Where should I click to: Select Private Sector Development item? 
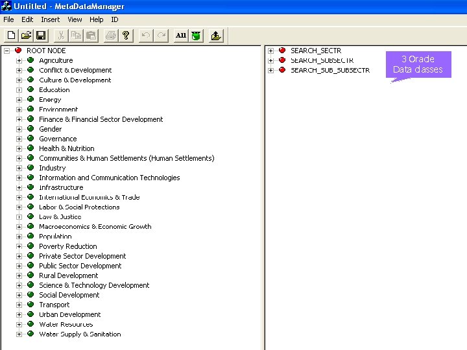tap(82, 256)
